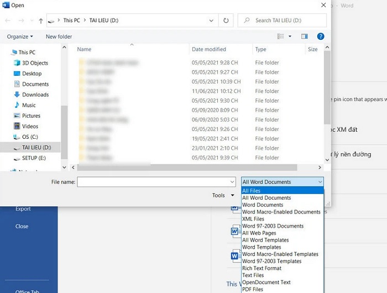This screenshot has width=387, height=293.
Task: Choose OpenDocument Text
Action: click(283, 282)
